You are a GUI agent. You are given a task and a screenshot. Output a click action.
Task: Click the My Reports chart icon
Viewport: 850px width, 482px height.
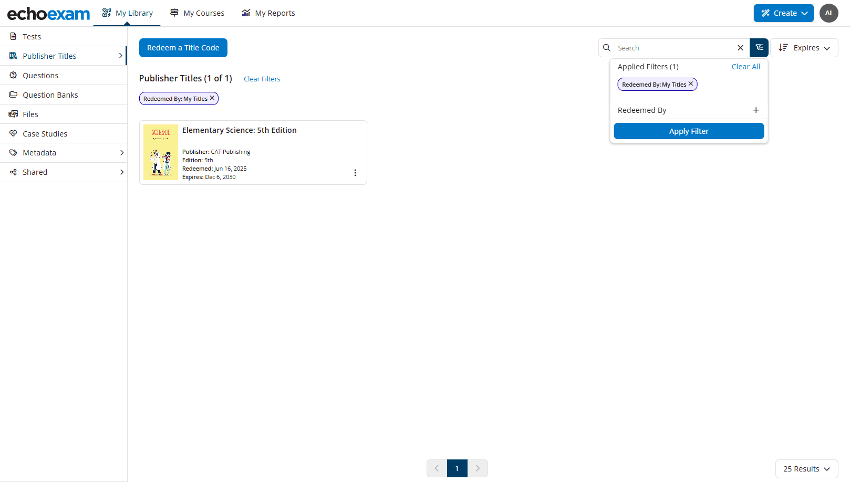click(246, 13)
